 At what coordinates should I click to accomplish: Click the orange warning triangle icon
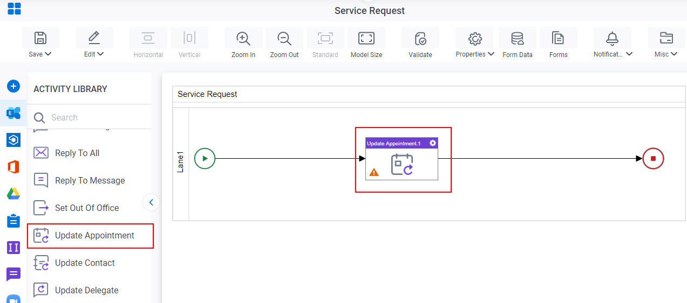tap(374, 172)
